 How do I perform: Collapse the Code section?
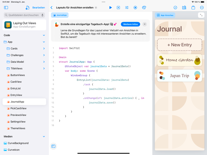pyautogui.click(x=44, y=35)
